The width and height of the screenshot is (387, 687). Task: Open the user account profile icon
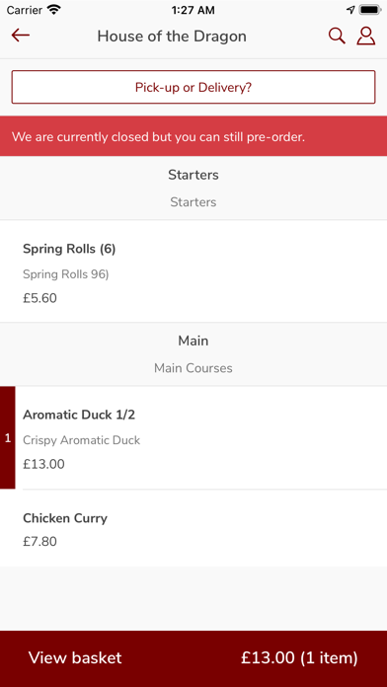pos(366,36)
